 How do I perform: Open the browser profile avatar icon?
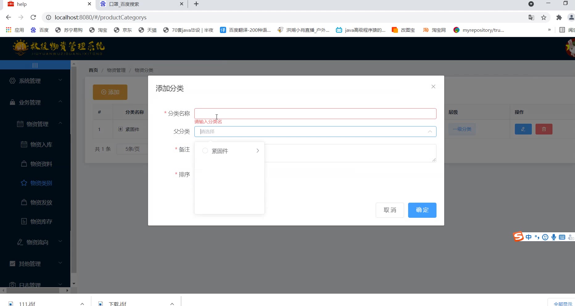click(x=571, y=18)
